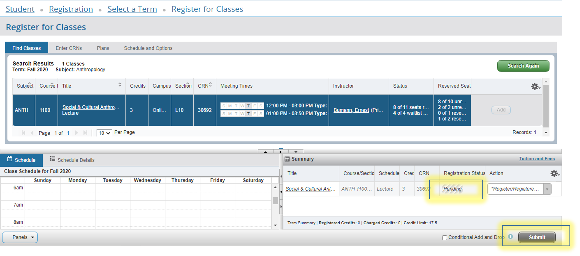Image resolution: width=580 pixels, height=256 pixels.
Task: Click the info icon beside Conditional Add and Drop
Action: point(511,237)
